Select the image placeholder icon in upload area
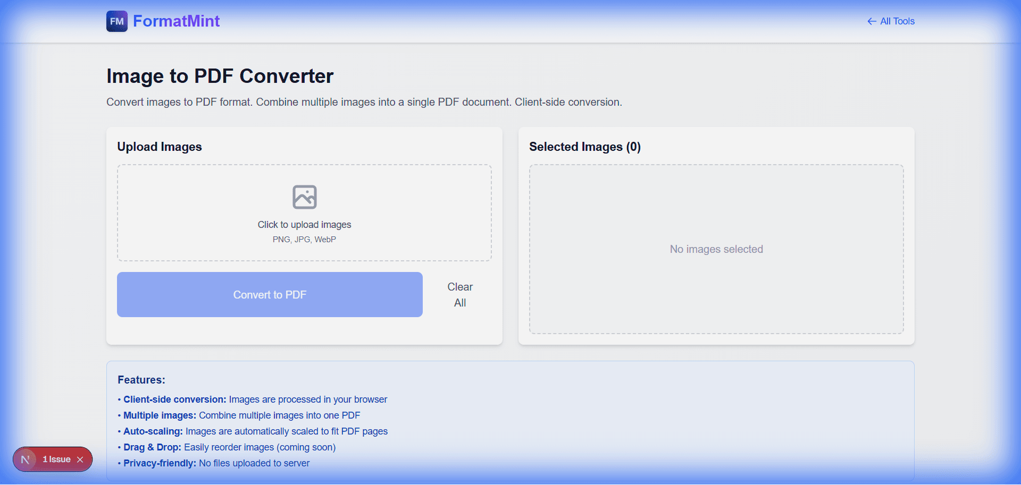 304,197
